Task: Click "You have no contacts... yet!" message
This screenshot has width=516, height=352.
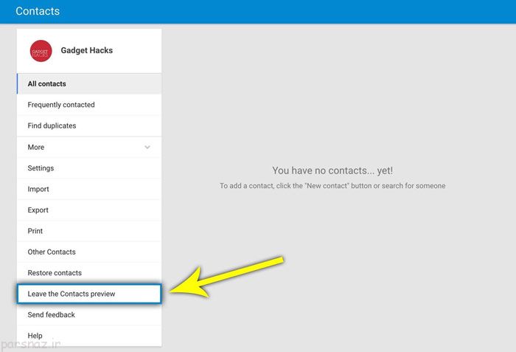Action: [332, 170]
